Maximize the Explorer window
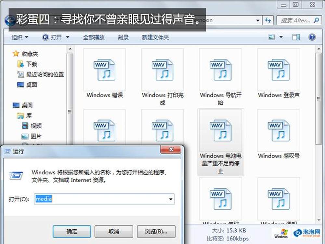This screenshot has height=244, width=325. coord(296,5)
